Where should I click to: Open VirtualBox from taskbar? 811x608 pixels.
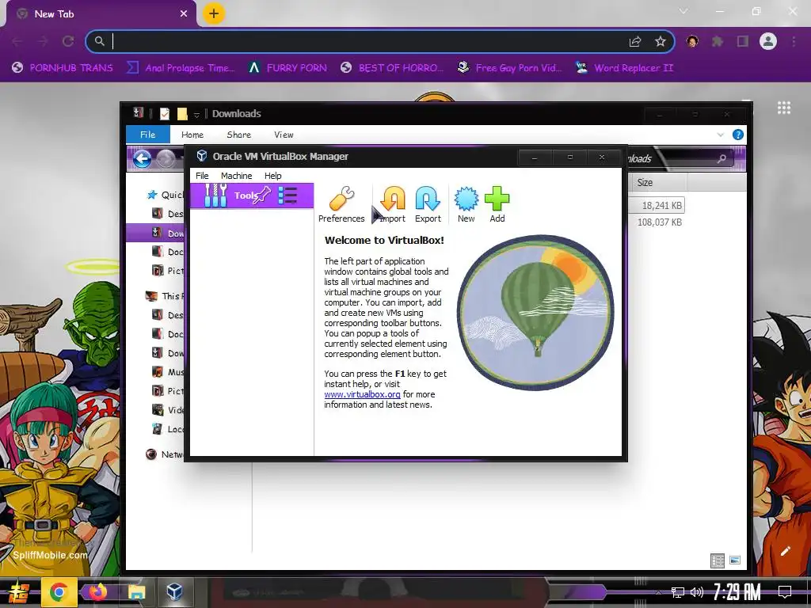[174, 592]
